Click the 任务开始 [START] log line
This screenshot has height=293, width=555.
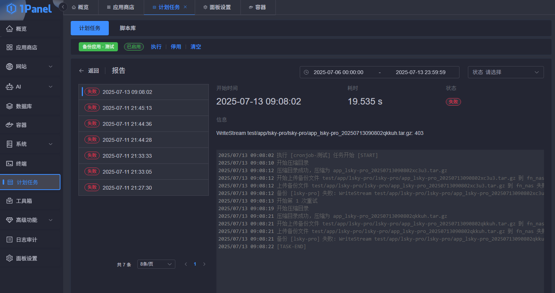[298, 155]
